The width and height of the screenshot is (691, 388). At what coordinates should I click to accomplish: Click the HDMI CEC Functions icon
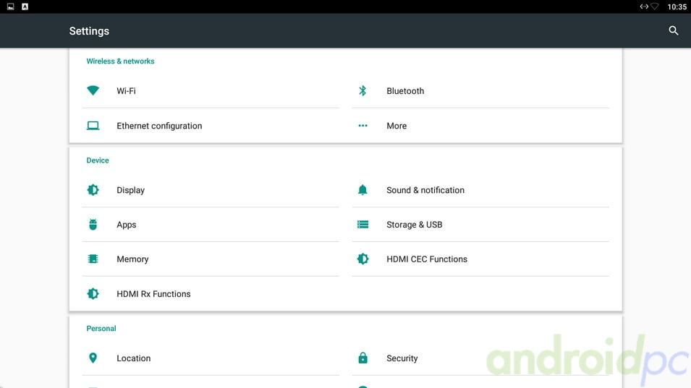363,259
